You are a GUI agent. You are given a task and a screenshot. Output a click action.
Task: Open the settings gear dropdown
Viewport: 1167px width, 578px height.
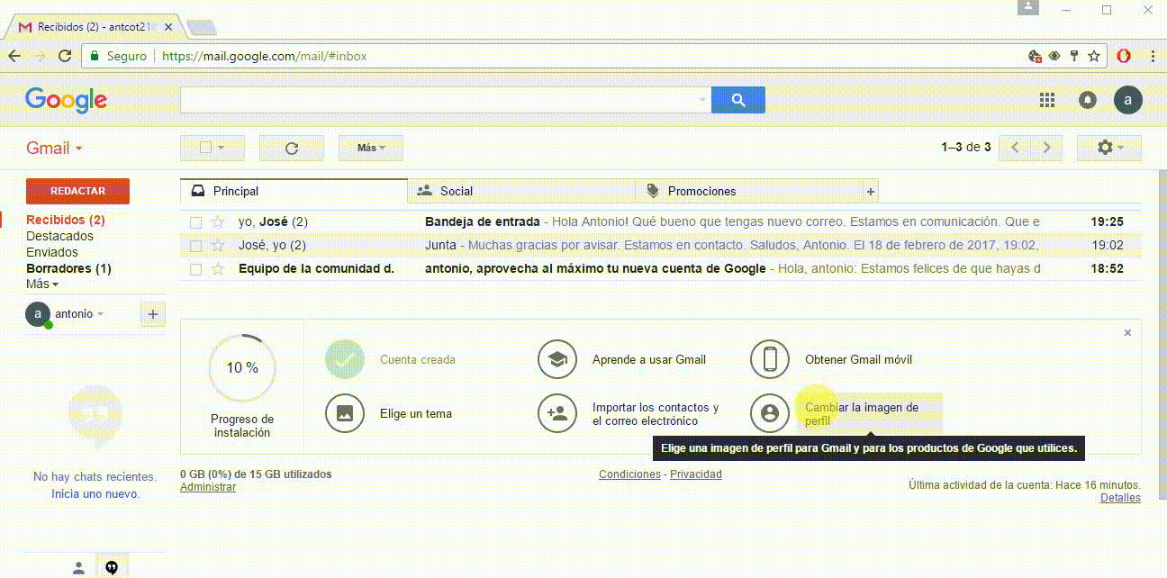pyautogui.click(x=1109, y=148)
